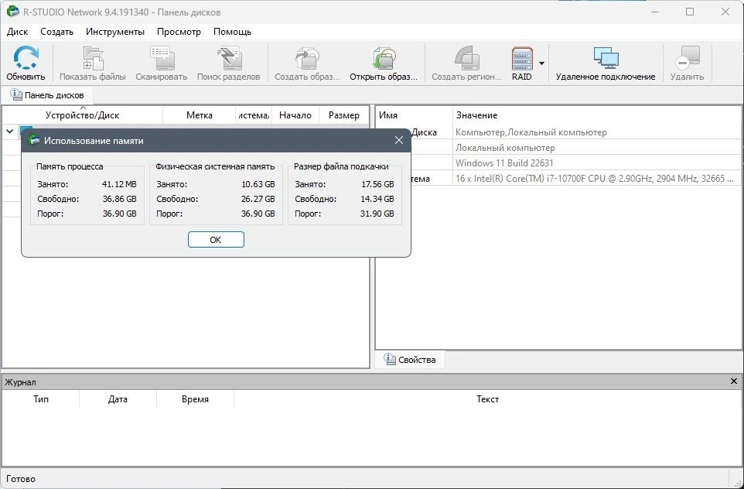Open the Диск menu
744x489 pixels.
[x=18, y=32]
